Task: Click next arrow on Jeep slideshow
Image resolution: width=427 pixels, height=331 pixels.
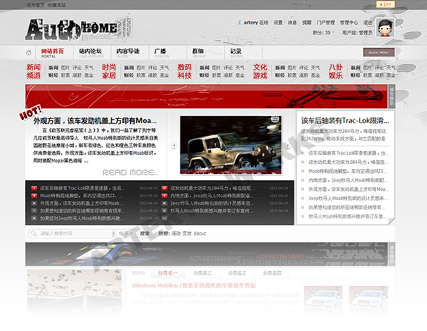Action: 292,145
